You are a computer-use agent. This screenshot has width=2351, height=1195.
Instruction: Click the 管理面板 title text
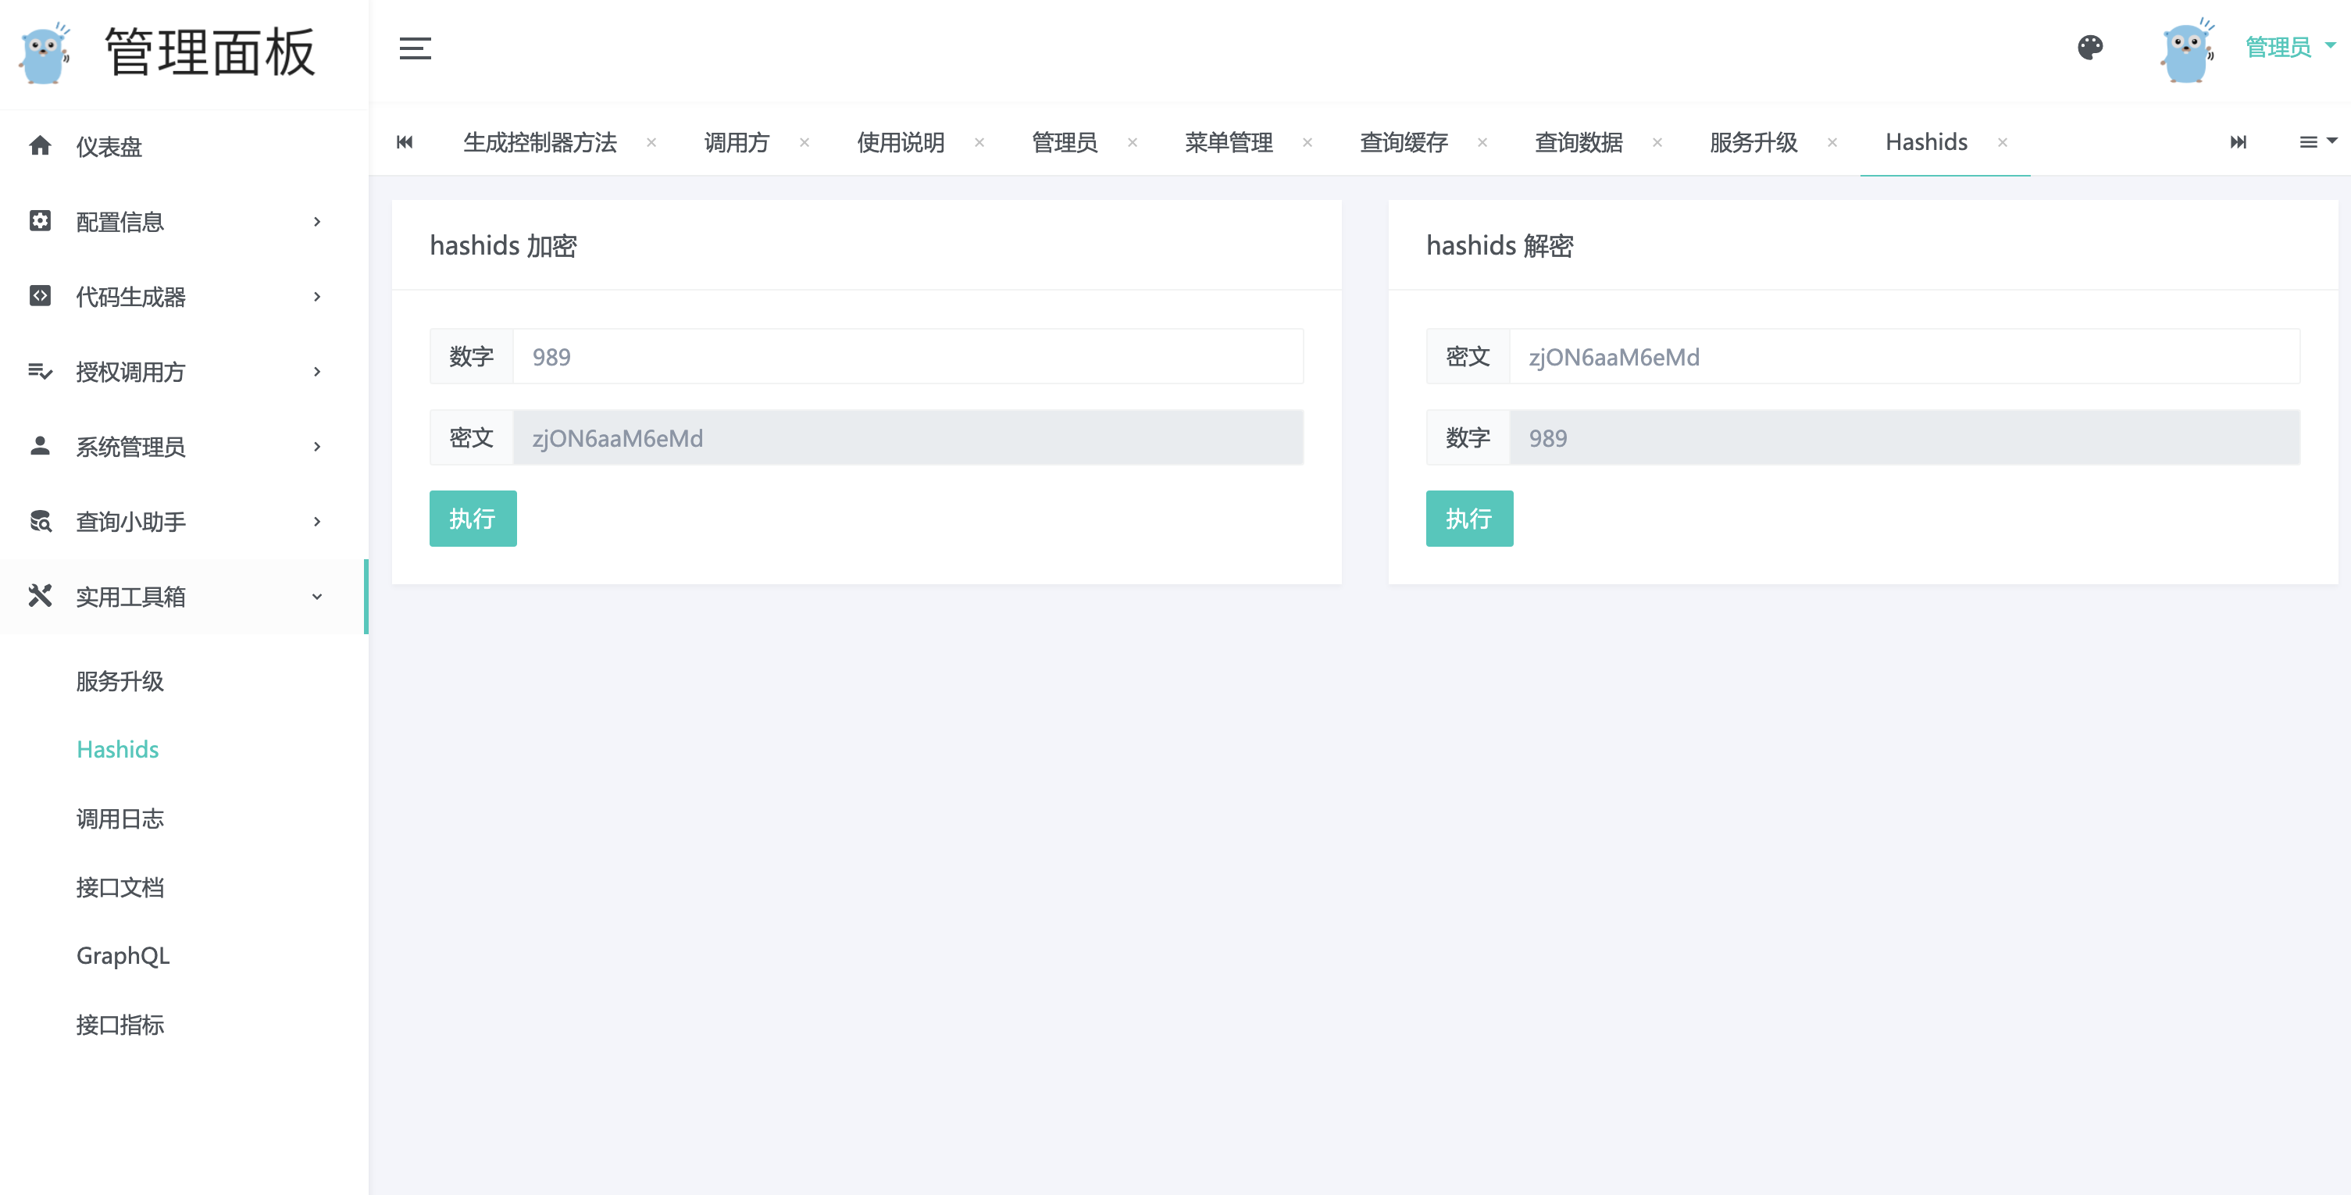click(x=210, y=52)
